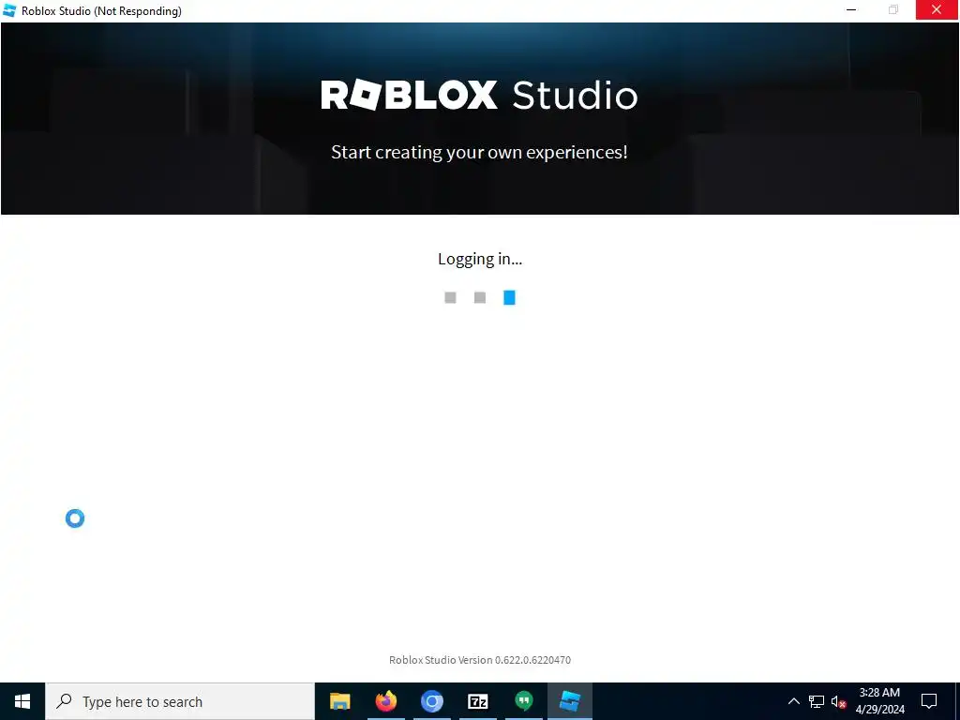Viewport: 960px width, 720px height.
Task: Click the muted volume tray icon
Action: coord(839,701)
